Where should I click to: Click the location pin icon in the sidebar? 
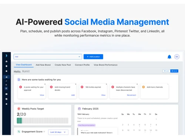click(6, 66)
